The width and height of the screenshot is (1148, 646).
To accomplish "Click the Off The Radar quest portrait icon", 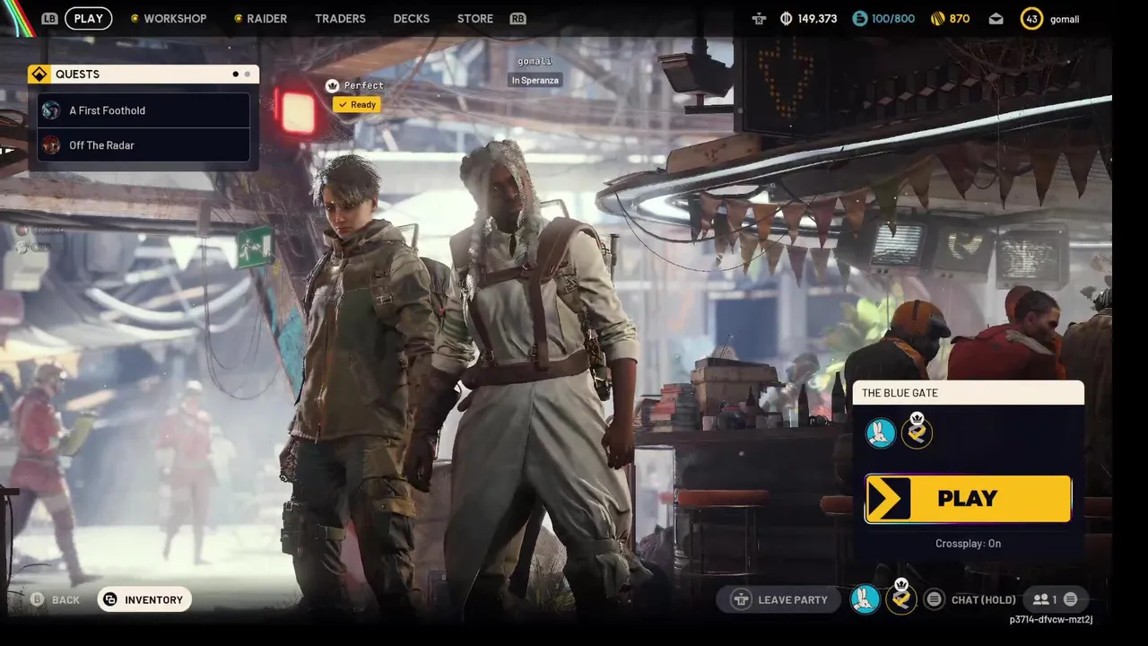I will [51, 144].
